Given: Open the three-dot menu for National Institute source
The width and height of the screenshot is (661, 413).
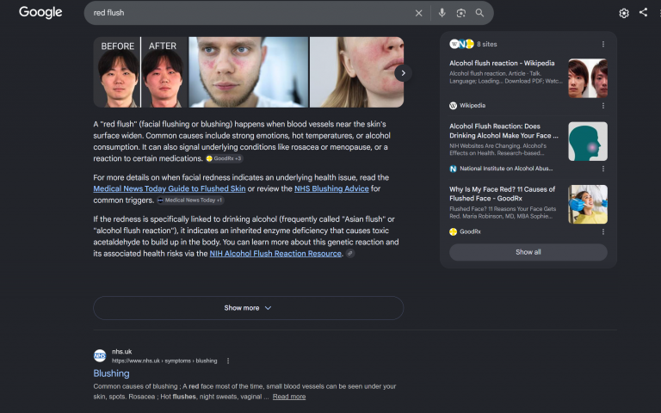Looking at the screenshot, I should coord(603,169).
